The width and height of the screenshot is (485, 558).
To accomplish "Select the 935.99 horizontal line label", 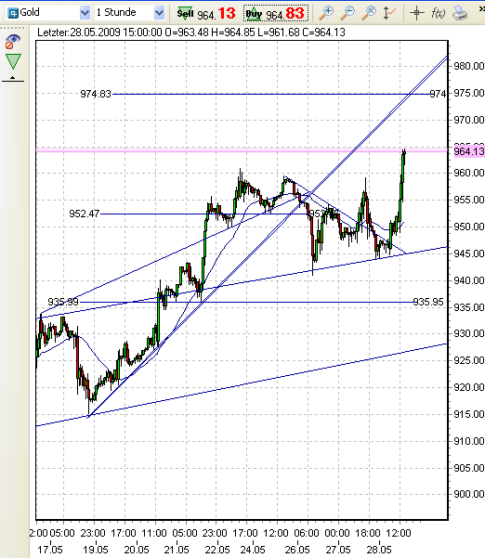I will click(63, 302).
